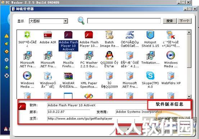The width and height of the screenshot is (199, 139).
Task: Focus the search text field
Action: 124,21
